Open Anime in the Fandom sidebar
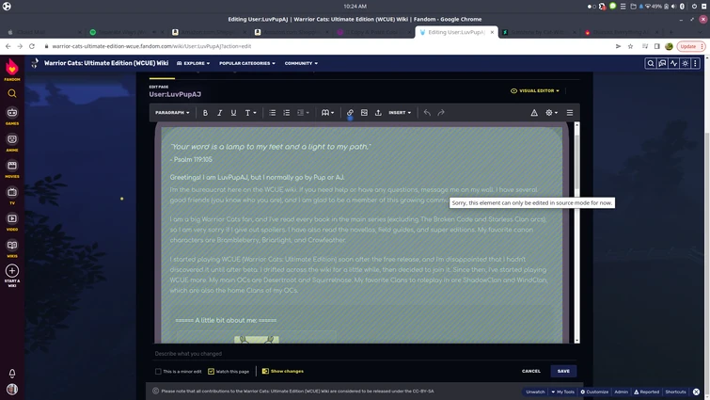710x400 pixels. (x=12, y=142)
